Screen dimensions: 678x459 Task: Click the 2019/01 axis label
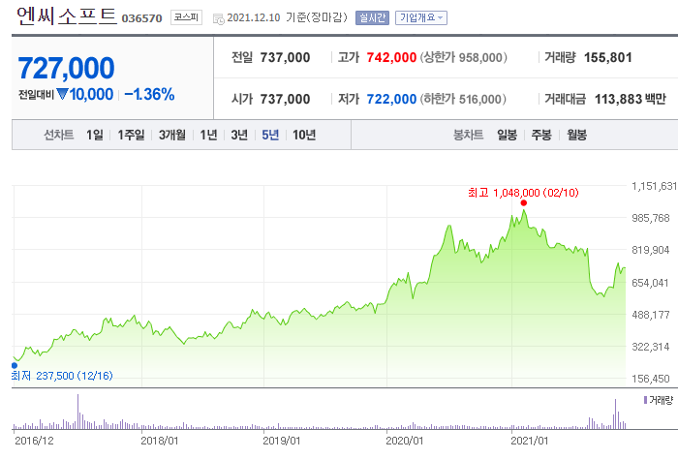point(282,441)
